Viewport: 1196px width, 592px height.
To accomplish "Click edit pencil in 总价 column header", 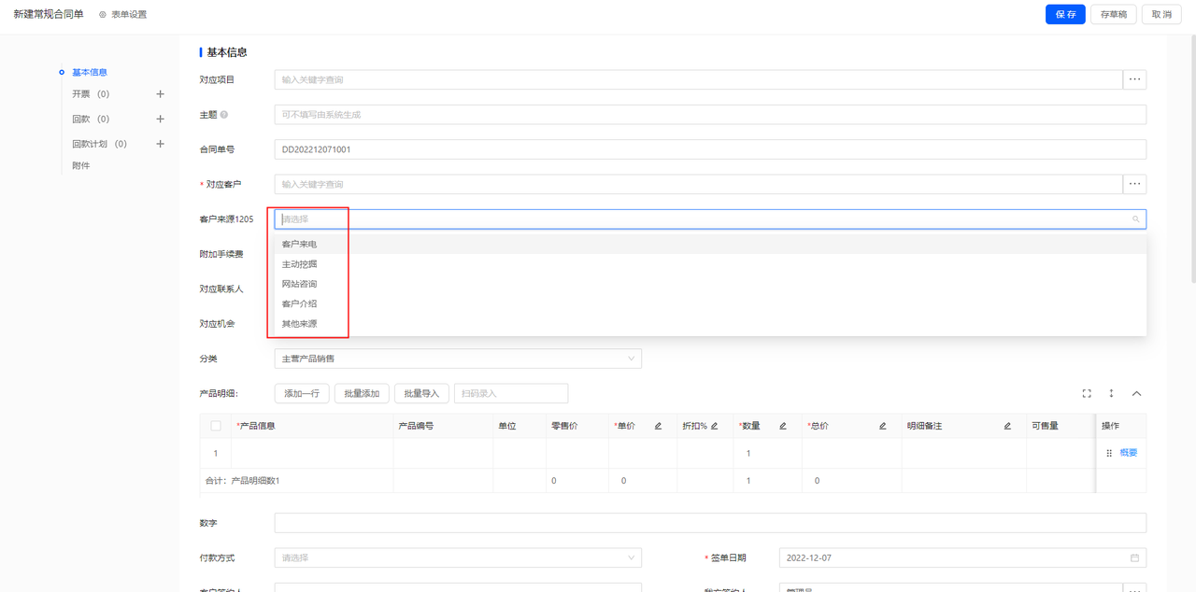I will click(882, 426).
